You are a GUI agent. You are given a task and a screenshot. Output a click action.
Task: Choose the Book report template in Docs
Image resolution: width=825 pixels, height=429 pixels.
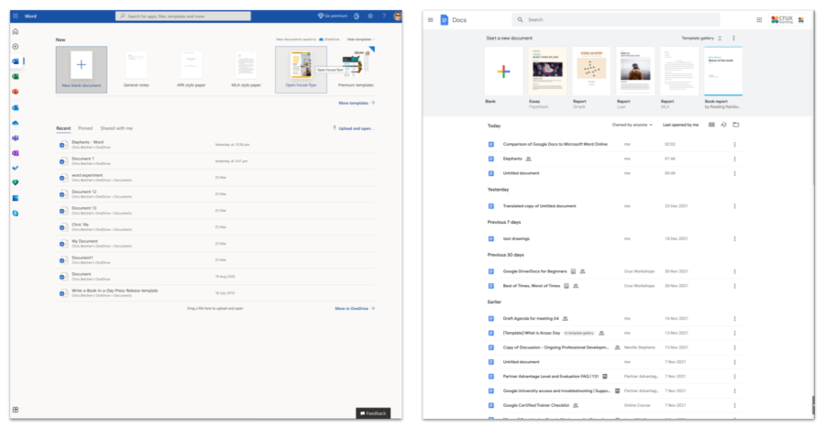point(723,71)
